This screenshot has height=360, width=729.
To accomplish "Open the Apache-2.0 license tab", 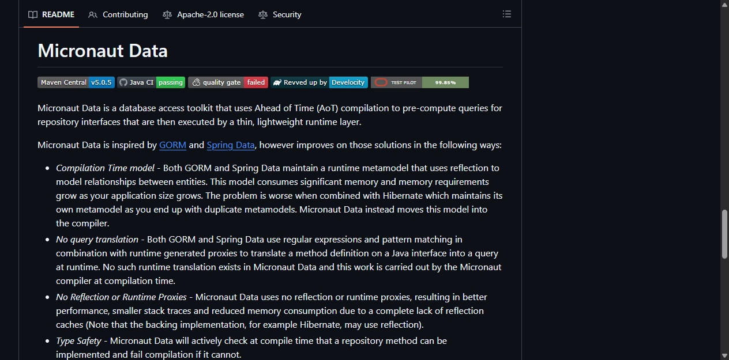I will (203, 14).
